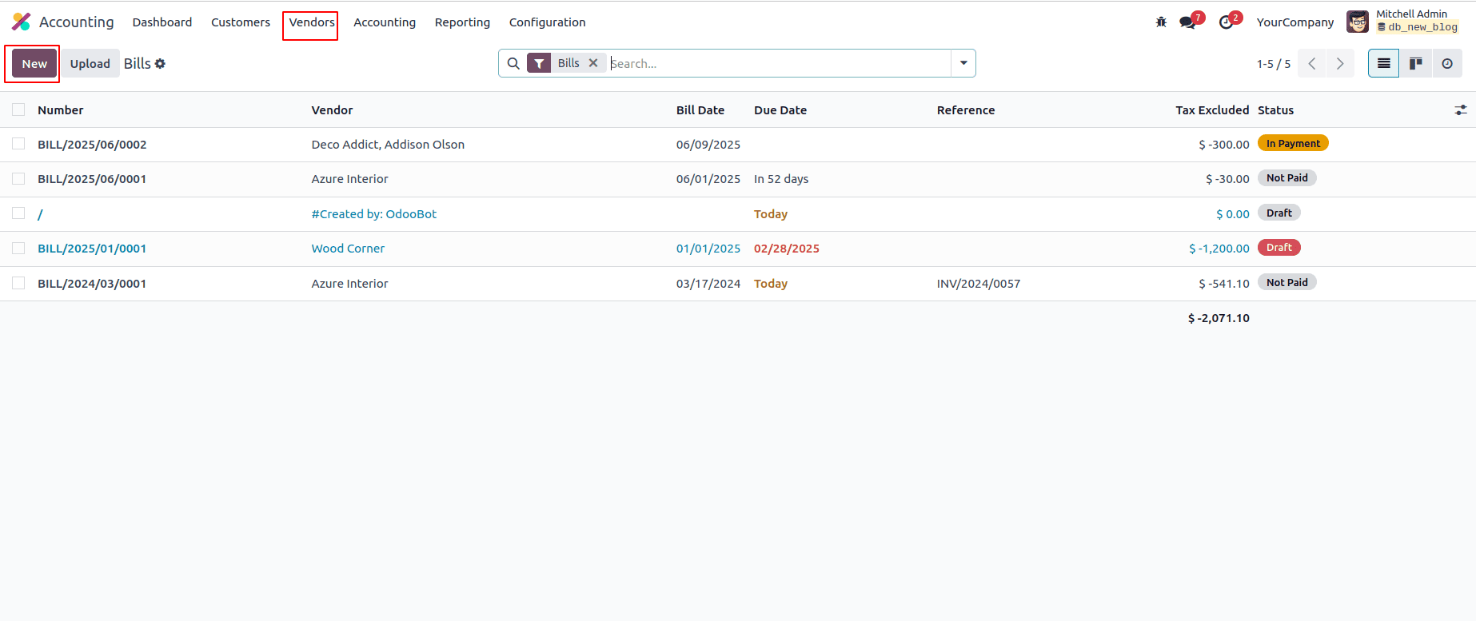Sort by the Due Date column header
The width and height of the screenshot is (1476, 621).
(x=780, y=110)
